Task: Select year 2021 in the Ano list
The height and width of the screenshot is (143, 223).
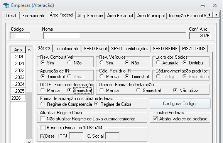Action: coord(18,64)
